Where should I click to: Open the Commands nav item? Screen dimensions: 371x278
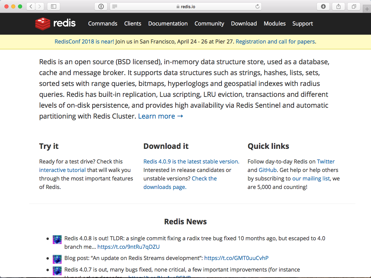click(x=103, y=23)
